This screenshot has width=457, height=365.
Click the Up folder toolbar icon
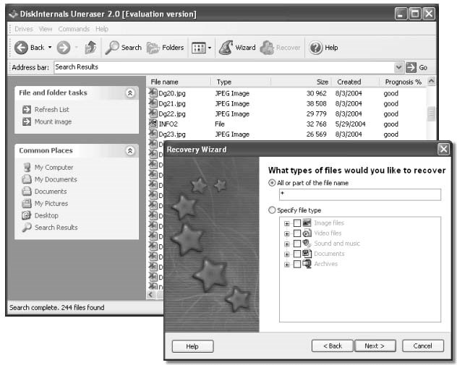pos(90,48)
